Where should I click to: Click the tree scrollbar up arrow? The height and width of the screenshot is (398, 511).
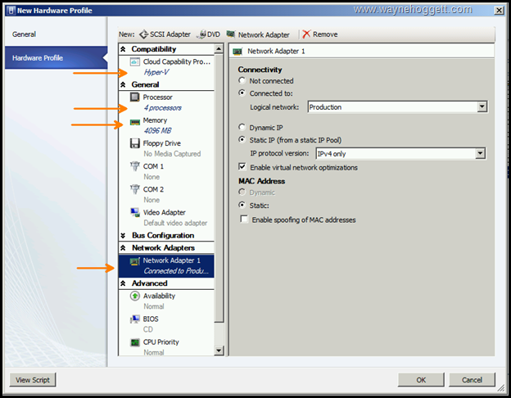pos(219,49)
